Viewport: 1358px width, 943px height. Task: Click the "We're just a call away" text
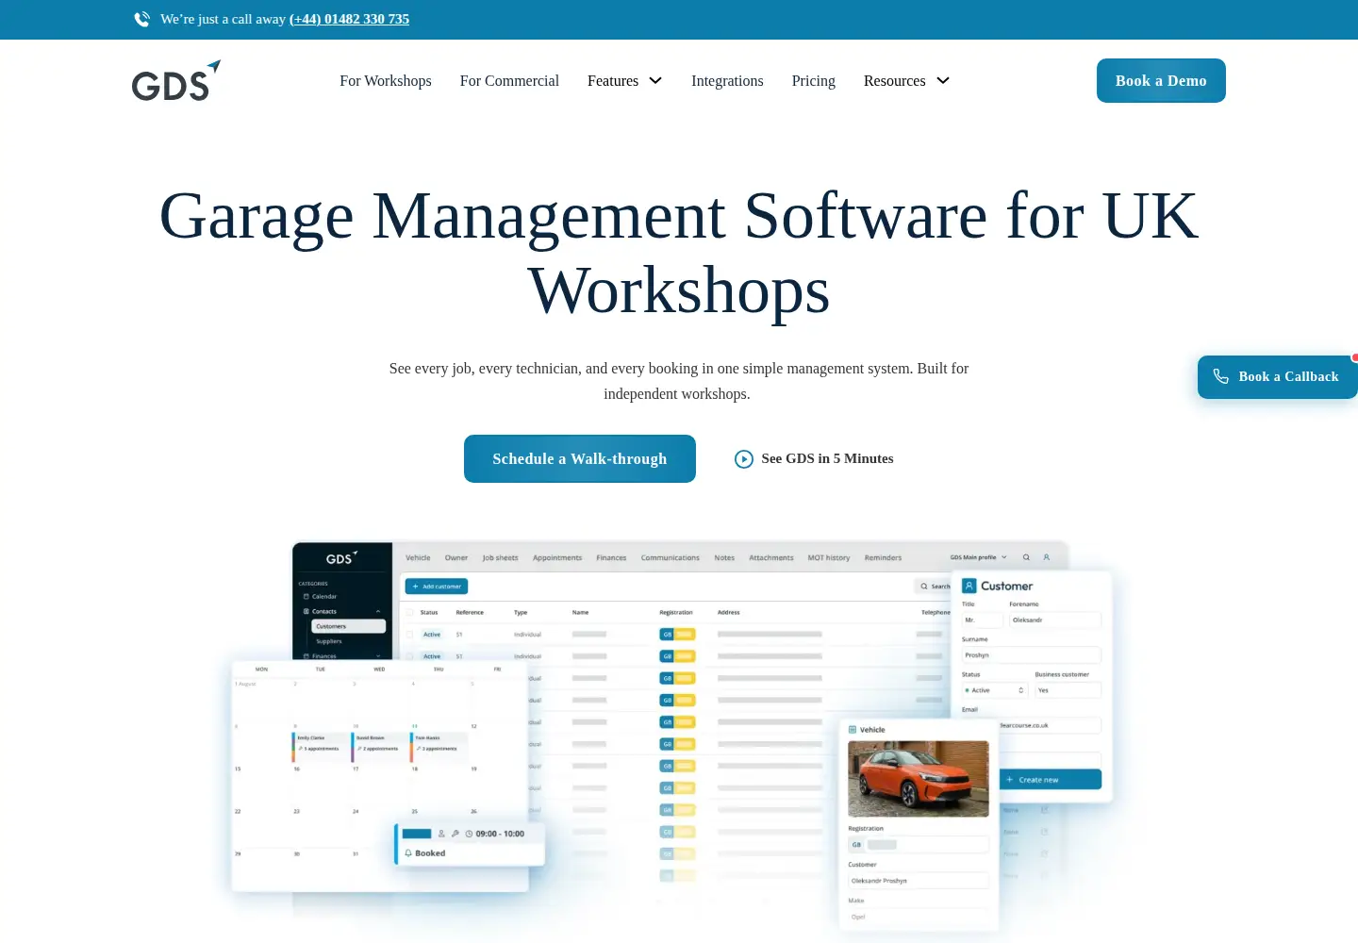pos(223,19)
